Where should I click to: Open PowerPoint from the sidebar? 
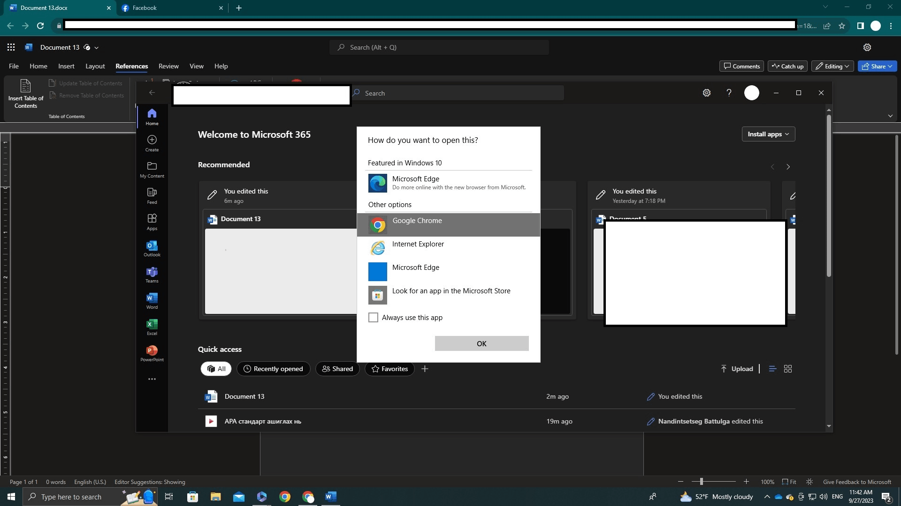click(152, 353)
